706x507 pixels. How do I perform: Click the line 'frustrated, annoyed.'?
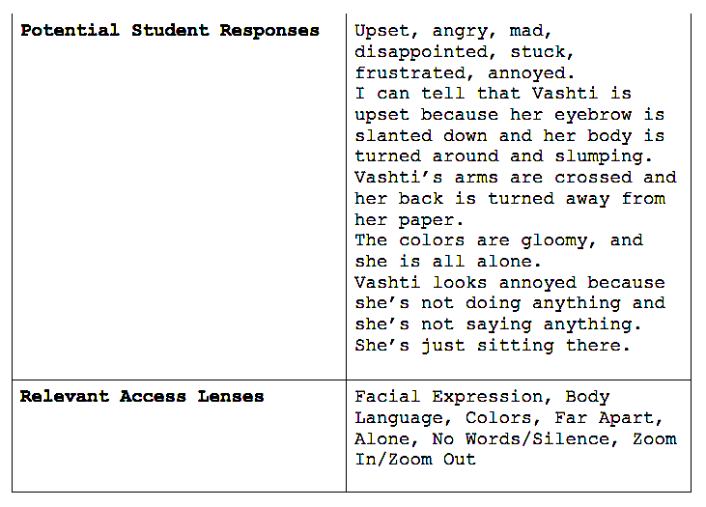coord(465,72)
